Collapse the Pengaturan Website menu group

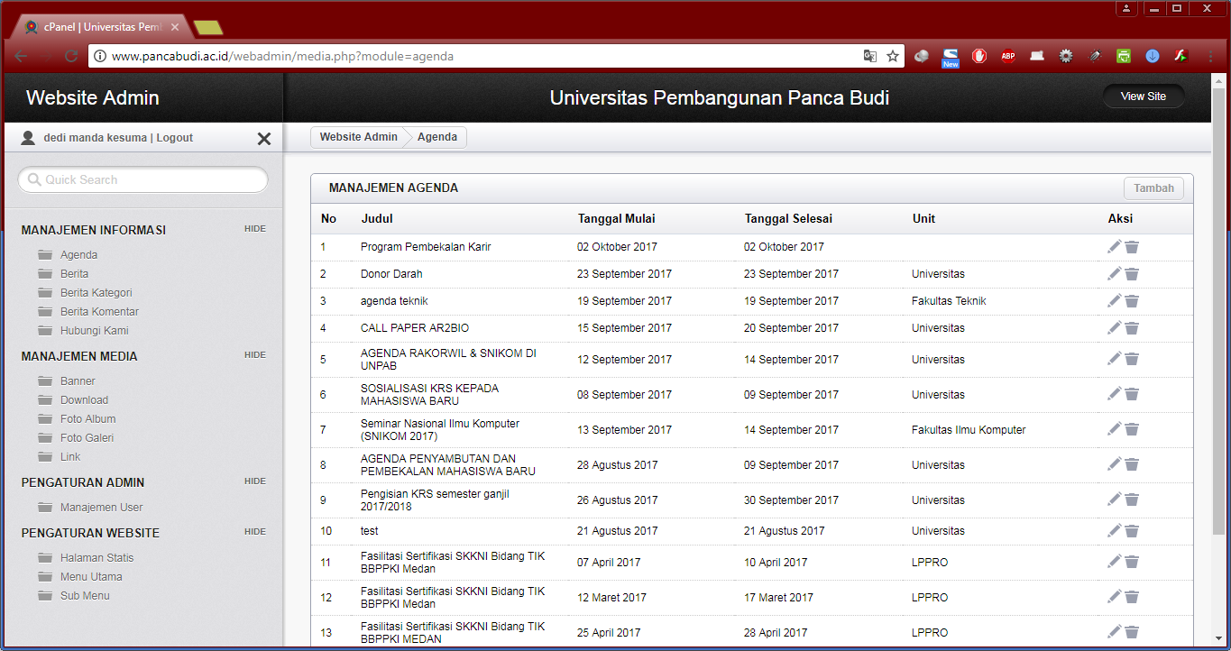tap(255, 532)
